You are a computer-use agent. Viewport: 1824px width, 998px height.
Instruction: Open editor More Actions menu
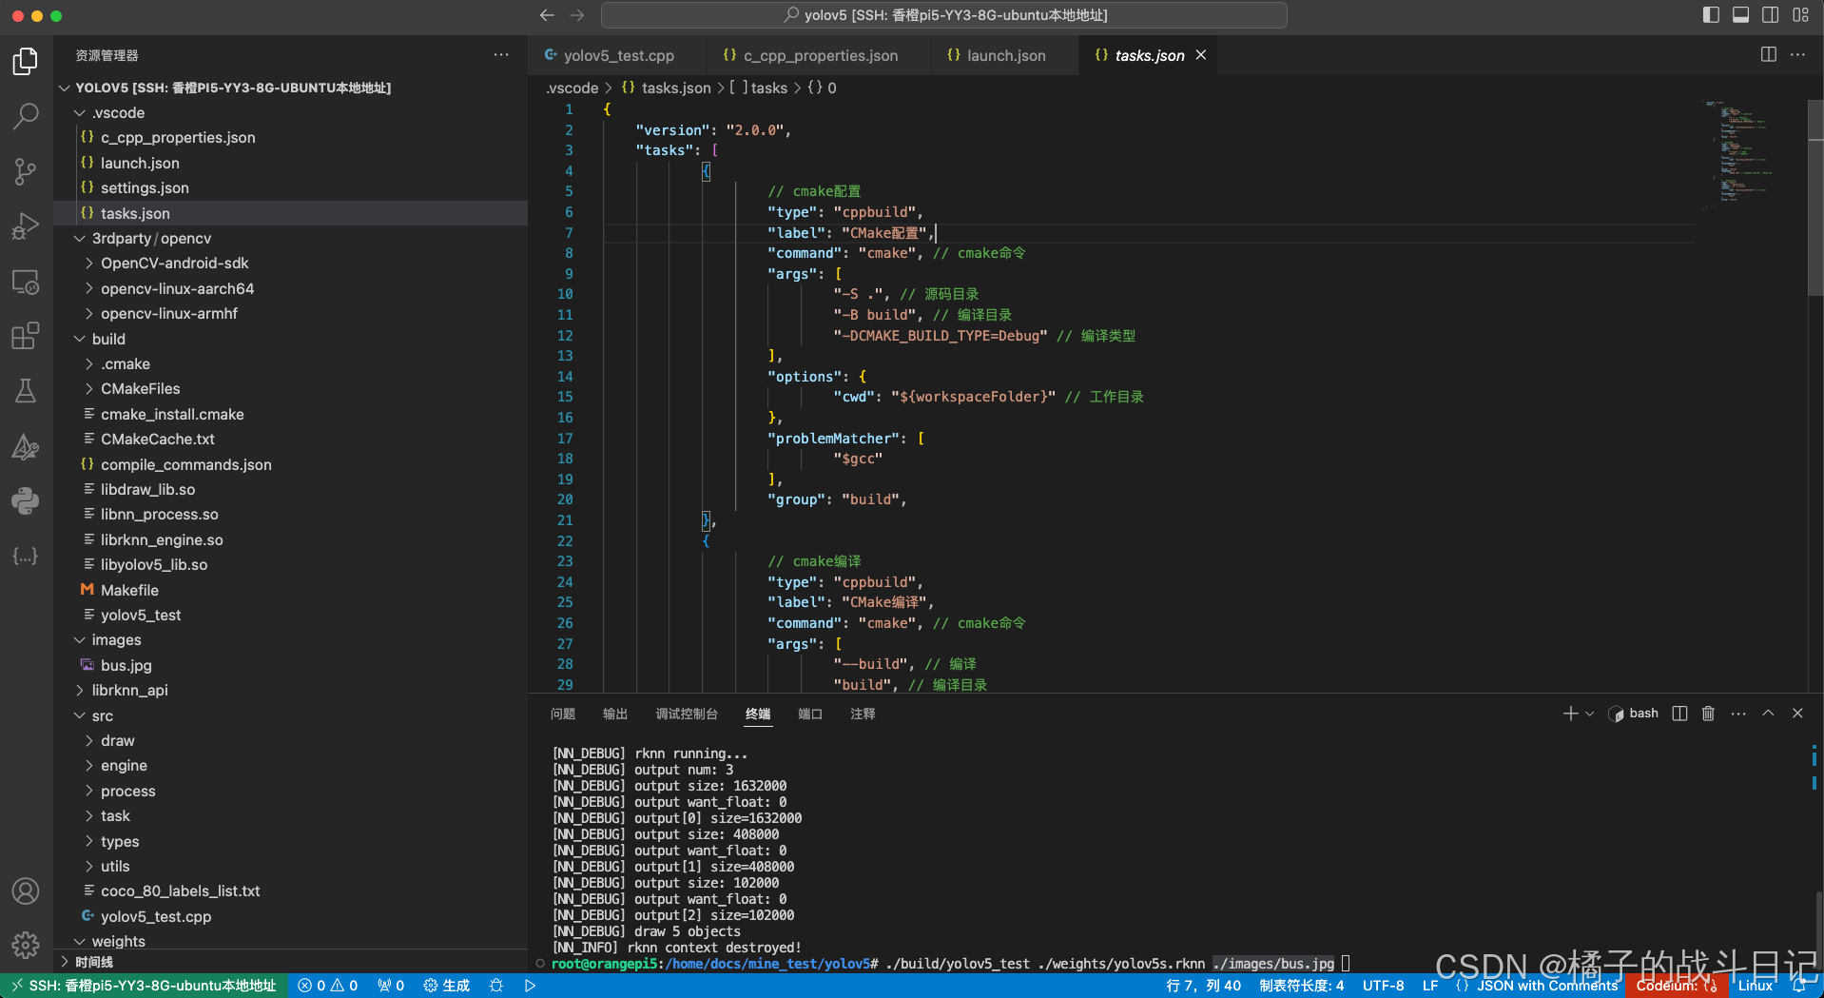(x=1797, y=55)
